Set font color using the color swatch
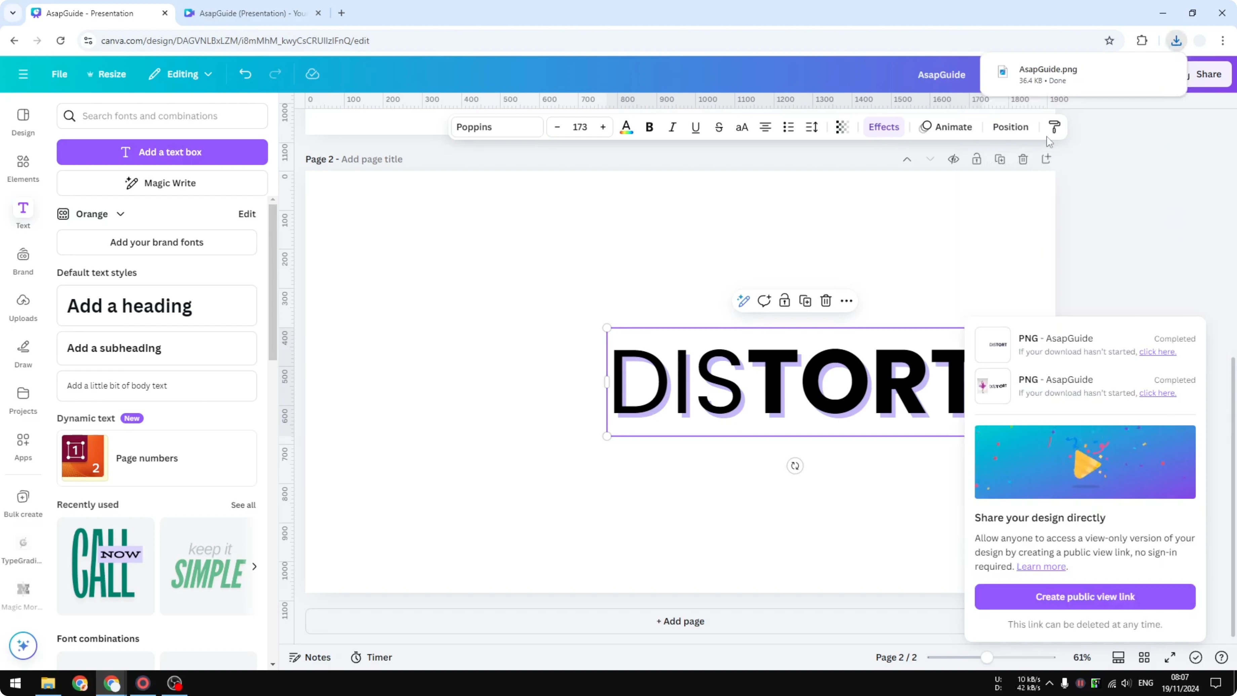Screen dimensions: 1237x696 tap(626, 127)
